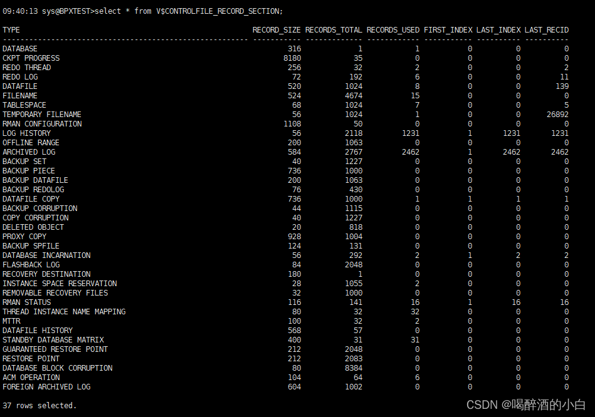This screenshot has width=595, height=417.
Task: Click the BACKUP REDOLOG row label
Action: click(x=33, y=190)
